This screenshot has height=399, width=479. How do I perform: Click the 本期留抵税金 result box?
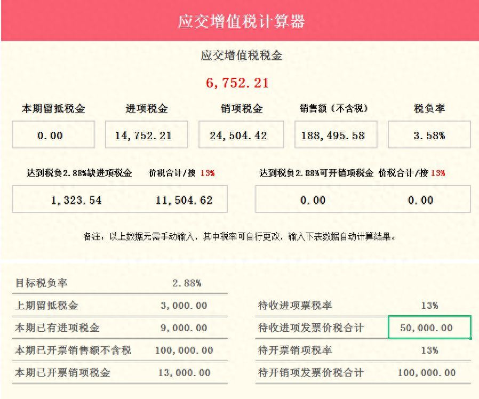[53, 135]
